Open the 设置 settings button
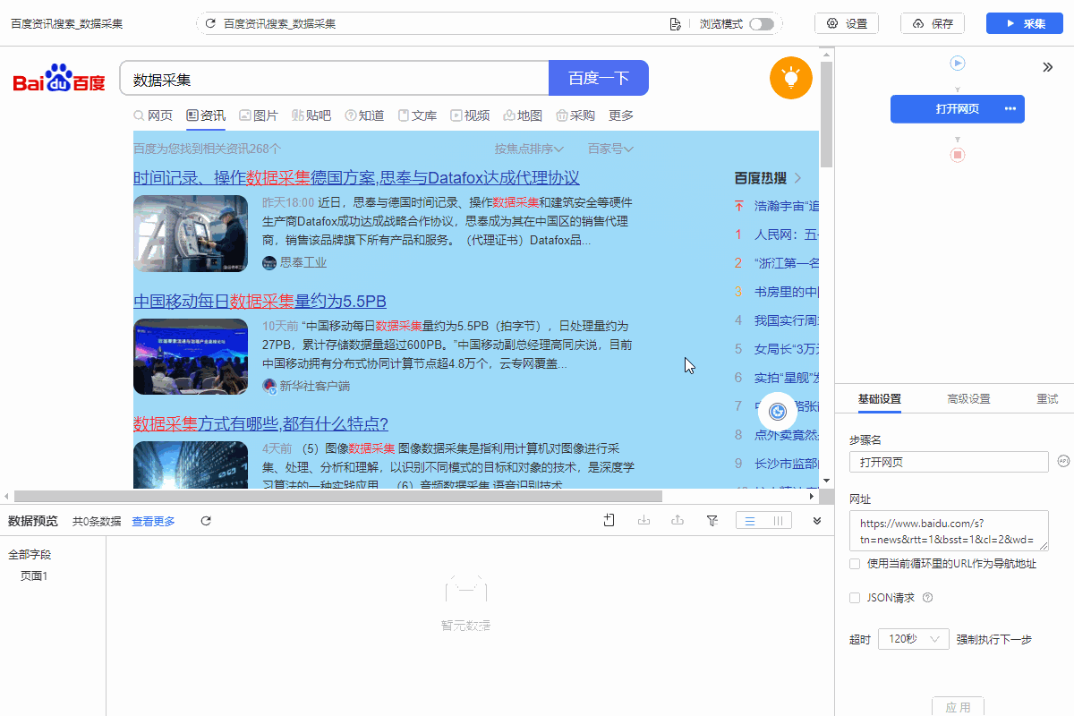Viewport: 1074px width, 716px height. (x=847, y=24)
